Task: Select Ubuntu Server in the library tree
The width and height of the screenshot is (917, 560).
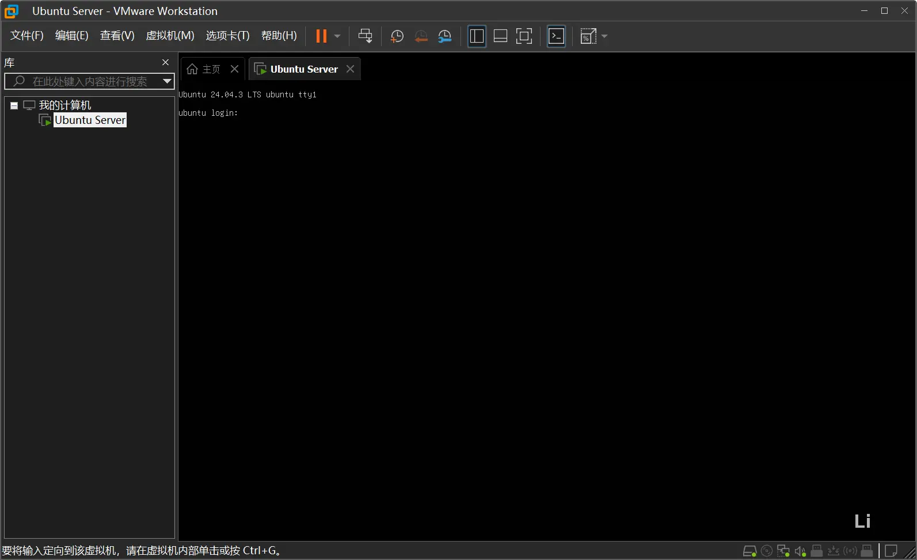Action: point(90,120)
